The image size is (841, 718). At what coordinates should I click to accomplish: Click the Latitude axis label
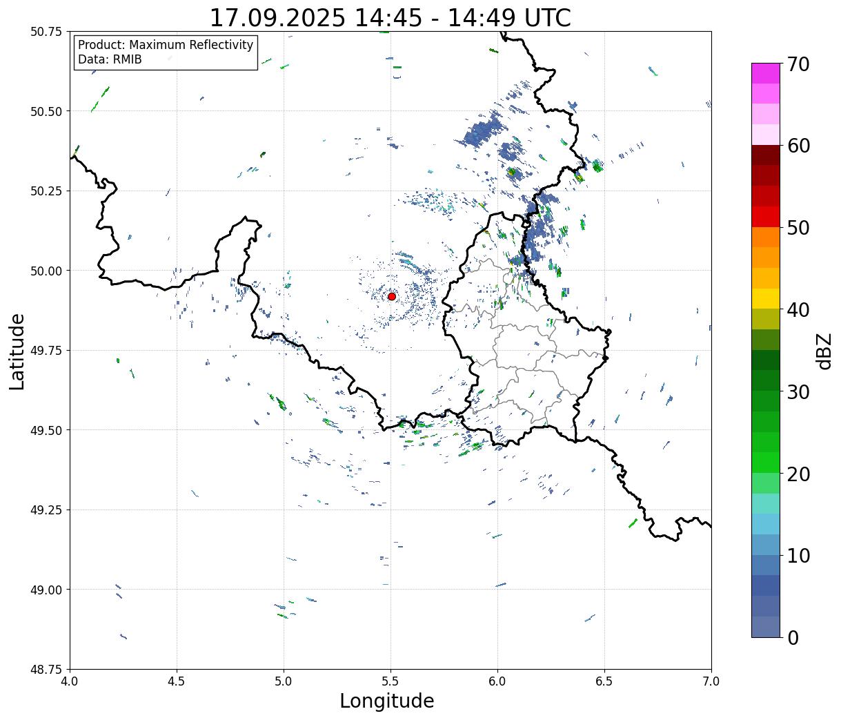pyautogui.click(x=17, y=351)
